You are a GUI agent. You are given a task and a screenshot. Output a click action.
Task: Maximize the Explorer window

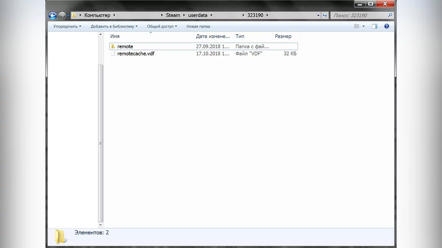370,4
